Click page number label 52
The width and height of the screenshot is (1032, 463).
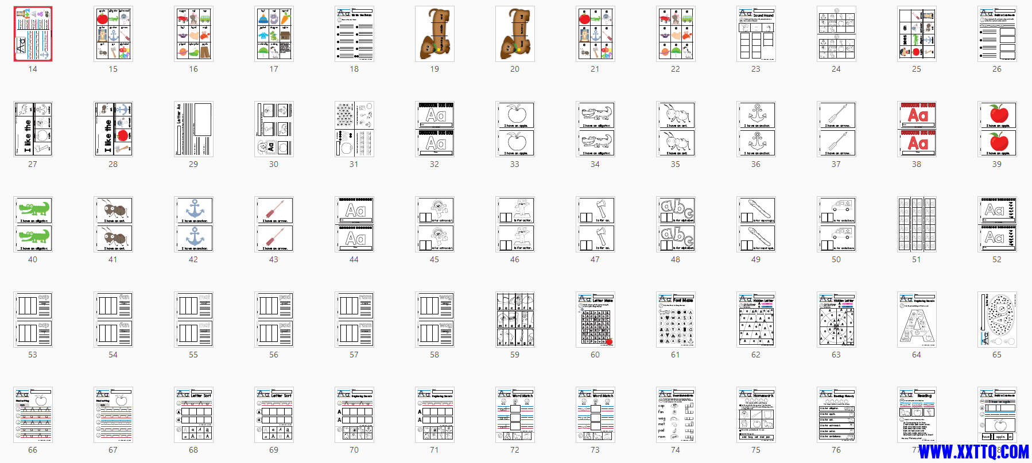pyautogui.click(x=997, y=259)
